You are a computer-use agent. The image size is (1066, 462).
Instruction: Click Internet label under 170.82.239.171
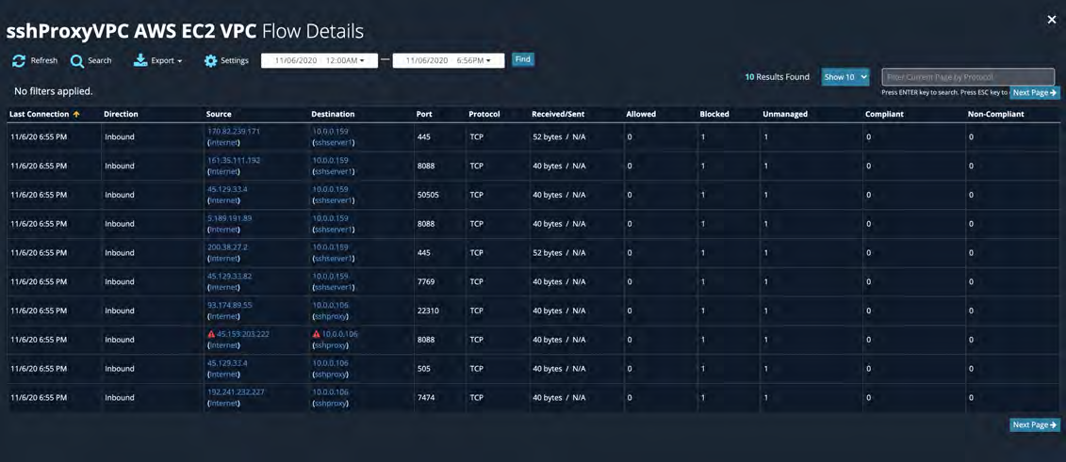pyautogui.click(x=223, y=142)
